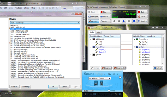The image size is (167, 97).
Task: Switch to MIDI tab in Connections
Action: (x=99, y=32)
